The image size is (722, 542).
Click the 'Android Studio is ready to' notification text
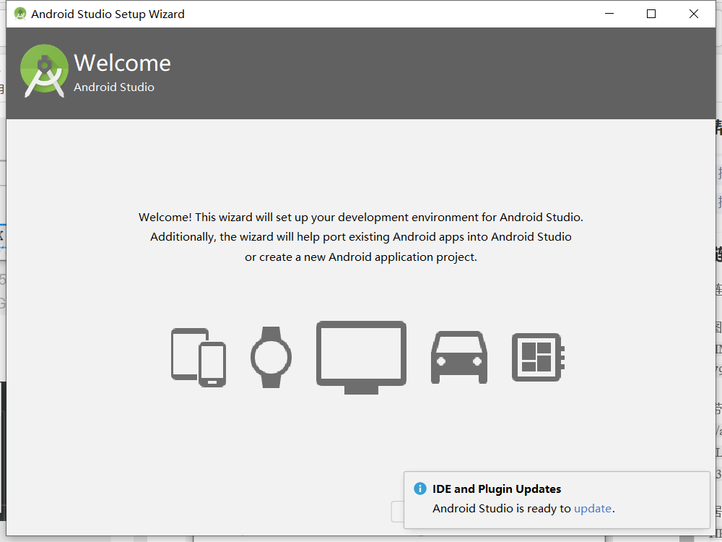pyautogui.click(x=502, y=508)
